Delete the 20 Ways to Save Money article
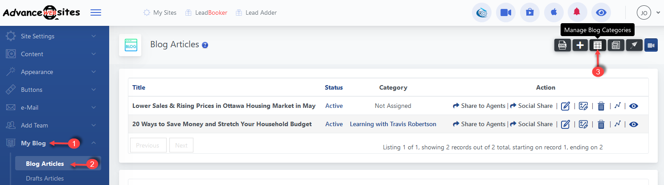The height and width of the screenshot is (185, 664). (x=601, y=124)
